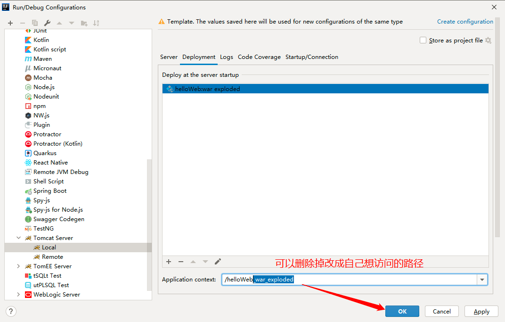Image resolution: width=505 pixels, height=322 pixels.
Task: Click the Remove Configuration minus icon
Action: click(x=23, y=23)
